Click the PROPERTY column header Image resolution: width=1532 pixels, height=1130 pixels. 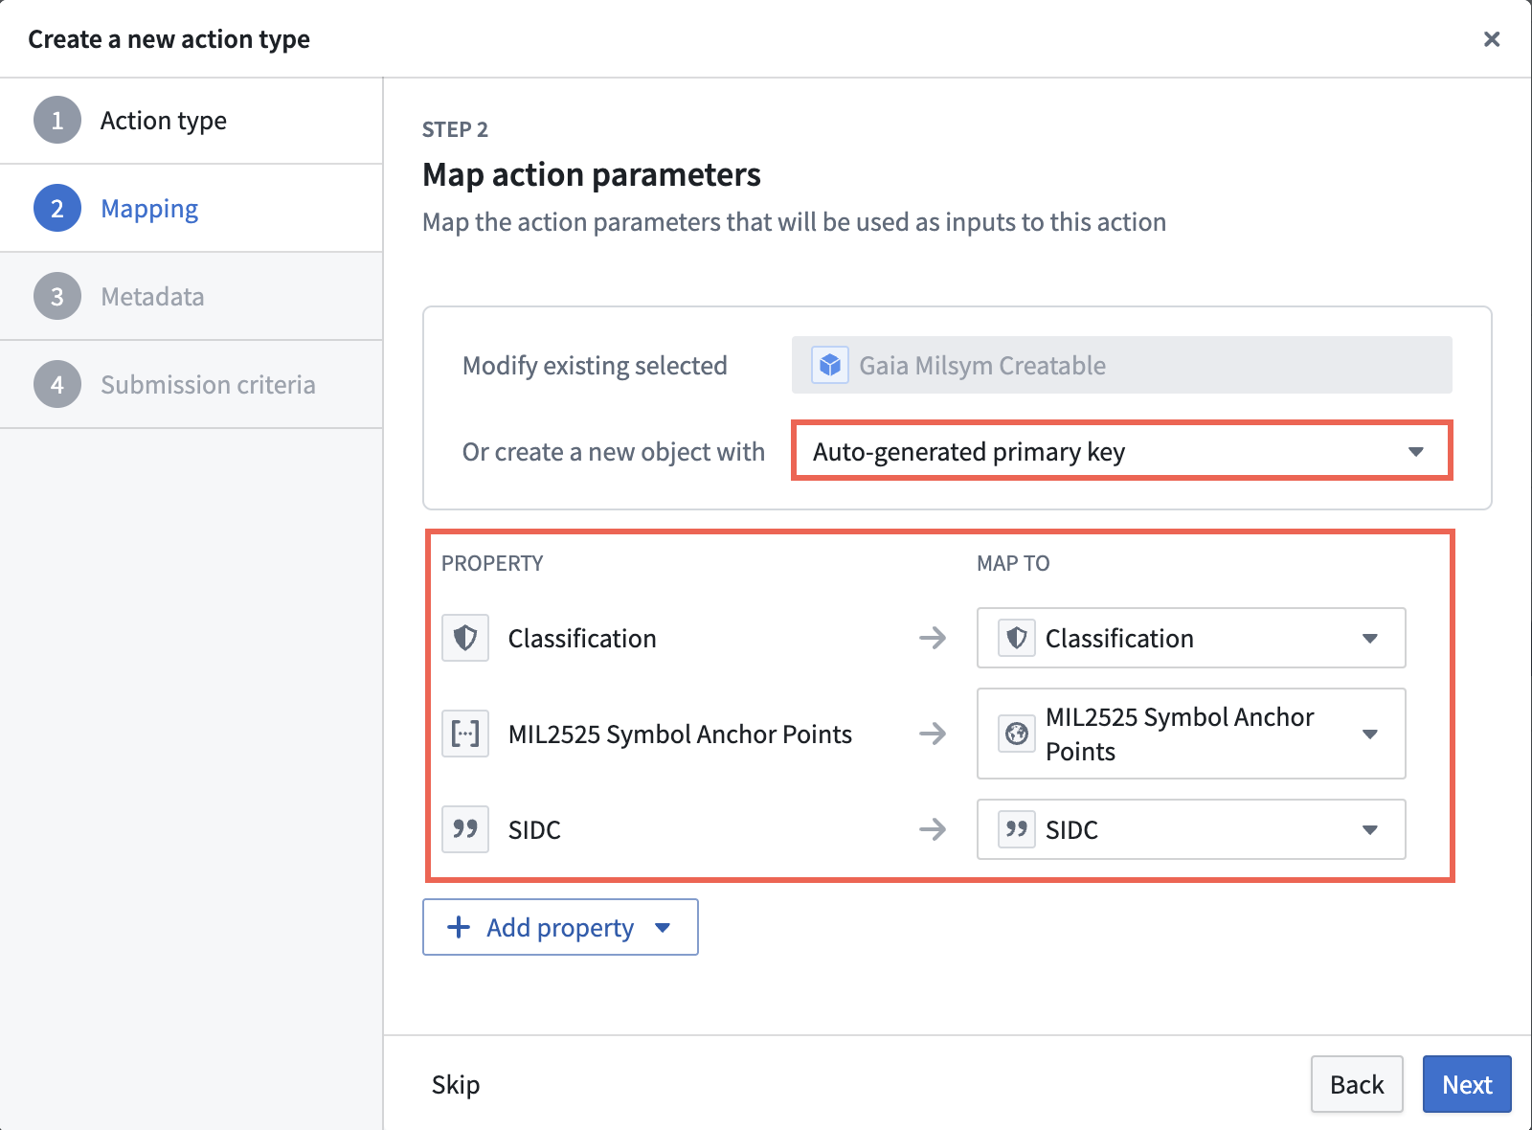pos(492,563)
